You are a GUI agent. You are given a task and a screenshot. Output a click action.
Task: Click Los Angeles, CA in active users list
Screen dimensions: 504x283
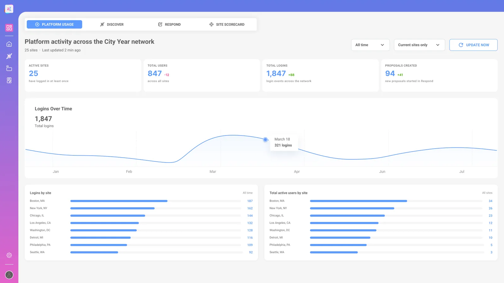click(280, 223)
